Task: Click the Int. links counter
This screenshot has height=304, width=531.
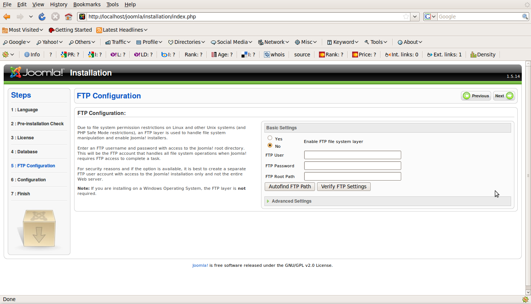Action: click(402, 55)
